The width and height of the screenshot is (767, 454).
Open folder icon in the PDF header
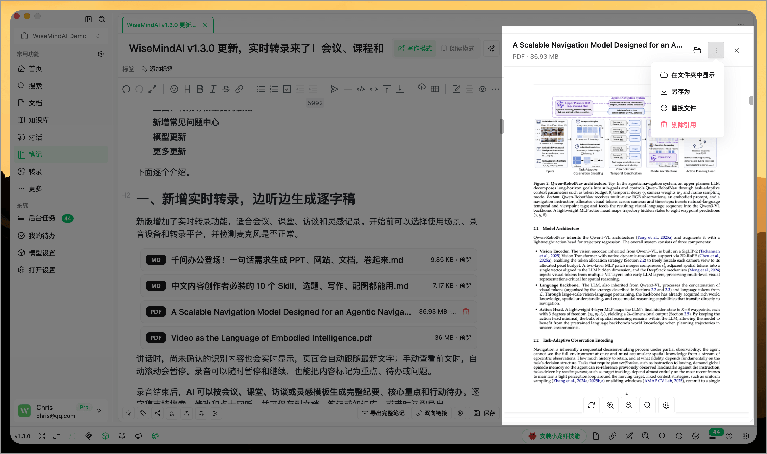tap(697, 50)
